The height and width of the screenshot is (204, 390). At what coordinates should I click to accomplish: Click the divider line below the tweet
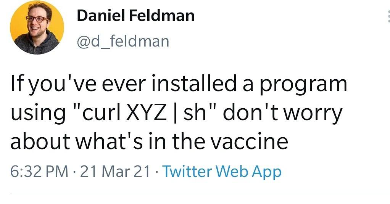(x=195, y=194)
